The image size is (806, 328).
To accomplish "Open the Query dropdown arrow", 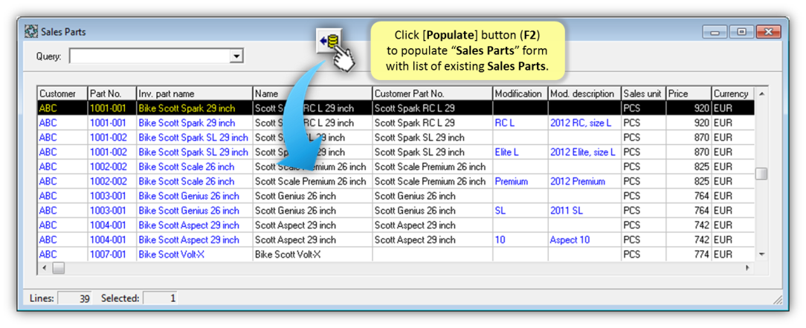I will [x=236, y=56].
